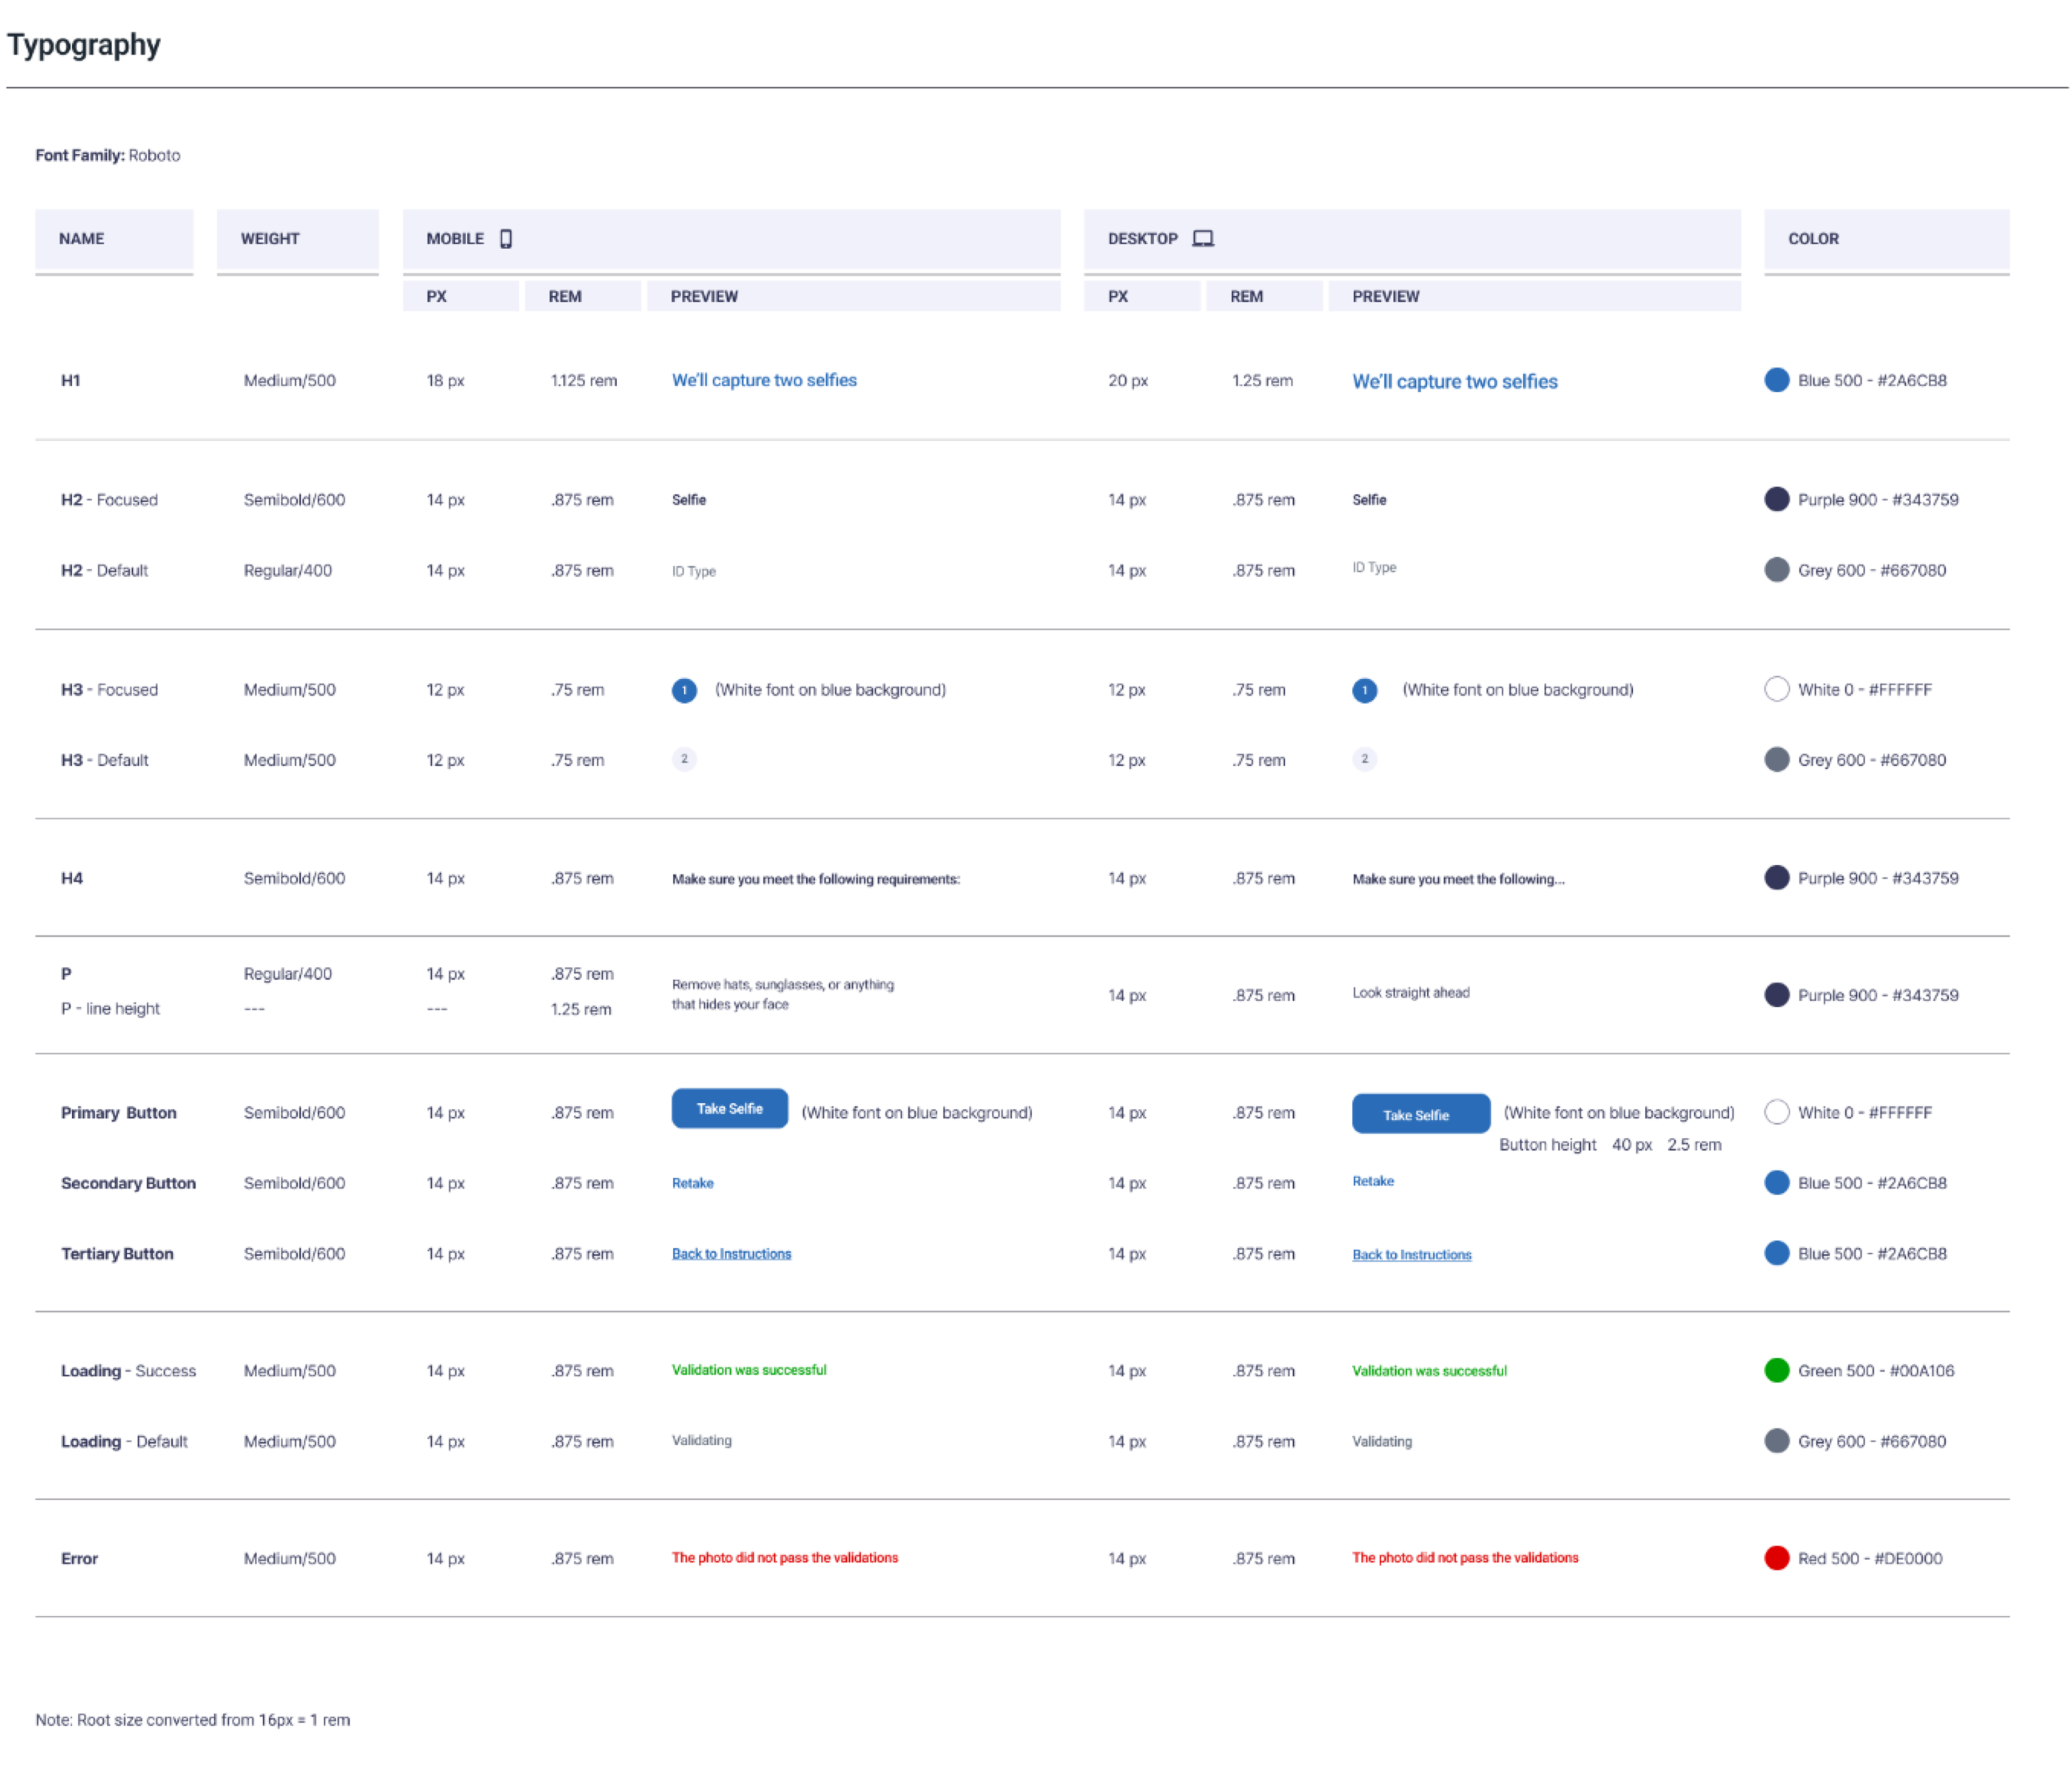Select the Blue 500 swatch for H1

click(1776, 380)
